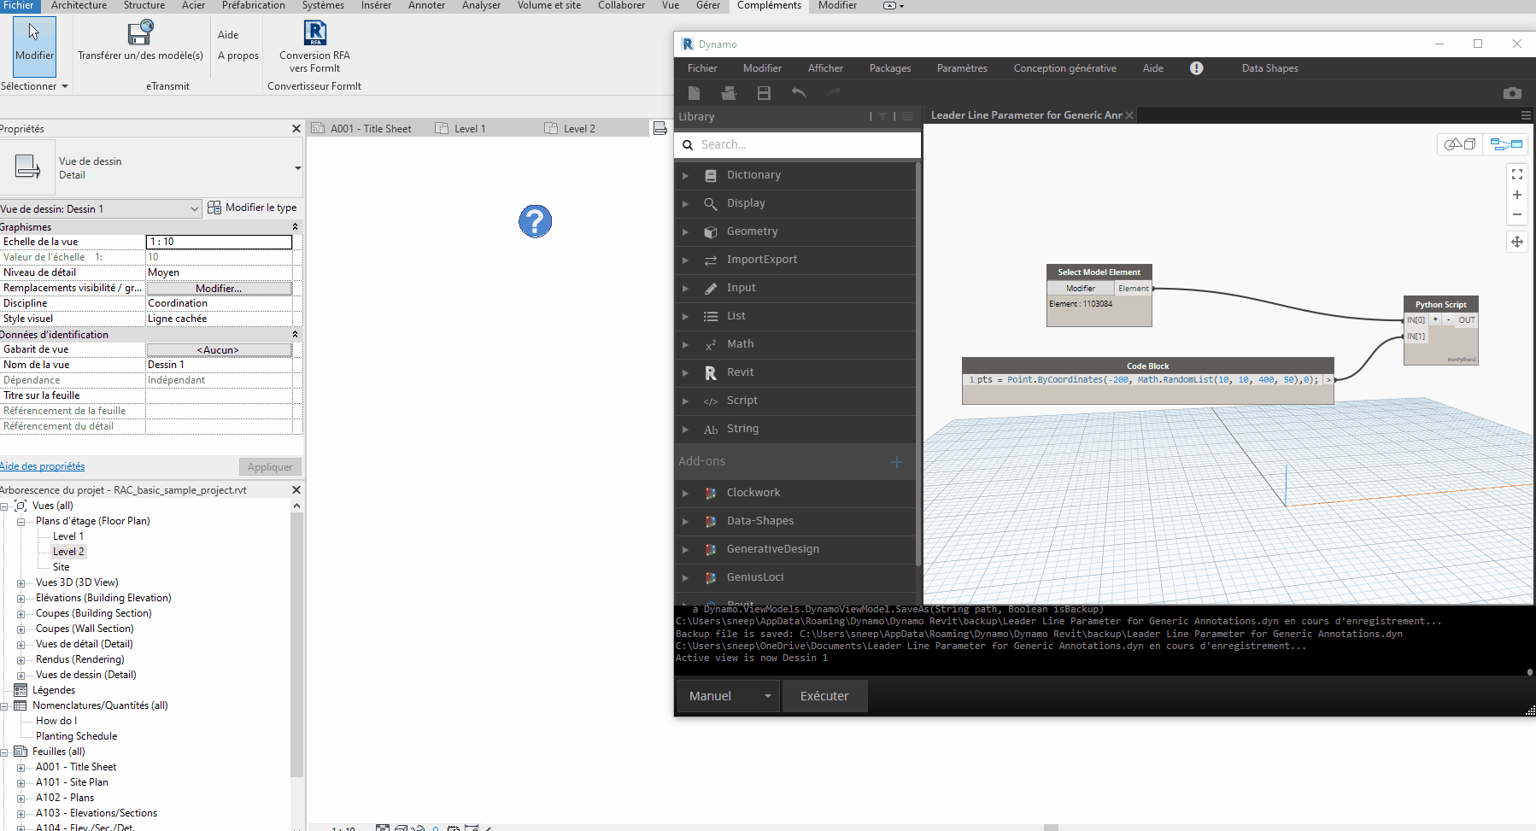Open the Vue de dessin: Dessin 1 dropdown

(101, 209)
